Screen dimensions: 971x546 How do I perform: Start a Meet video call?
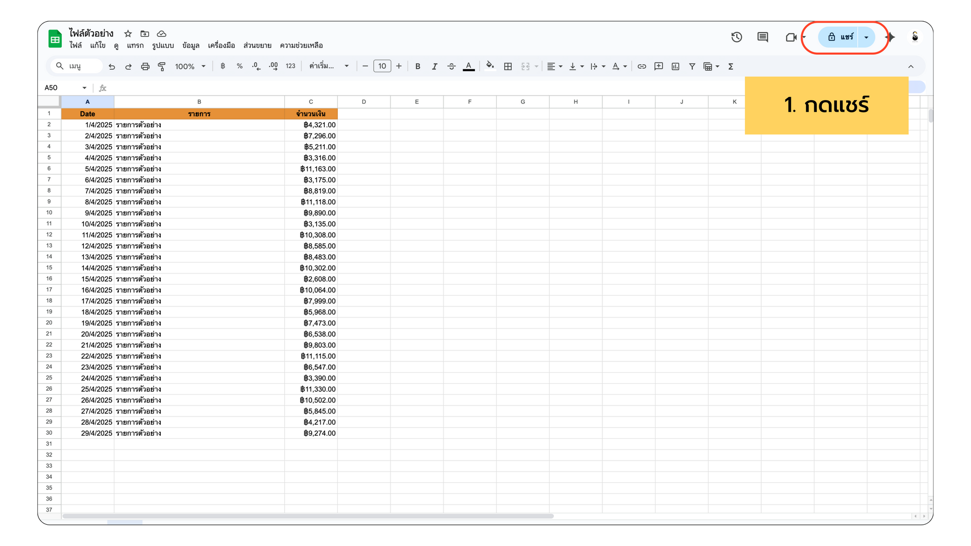(x=791, y=37)
